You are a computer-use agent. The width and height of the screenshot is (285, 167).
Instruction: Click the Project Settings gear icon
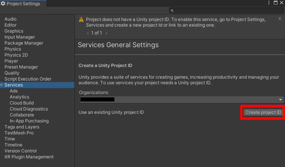point(3,3)
